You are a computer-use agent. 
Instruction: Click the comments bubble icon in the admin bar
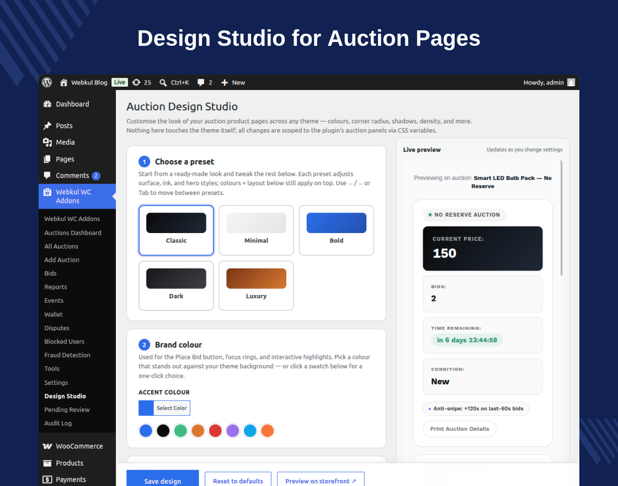tap(201, 82)
